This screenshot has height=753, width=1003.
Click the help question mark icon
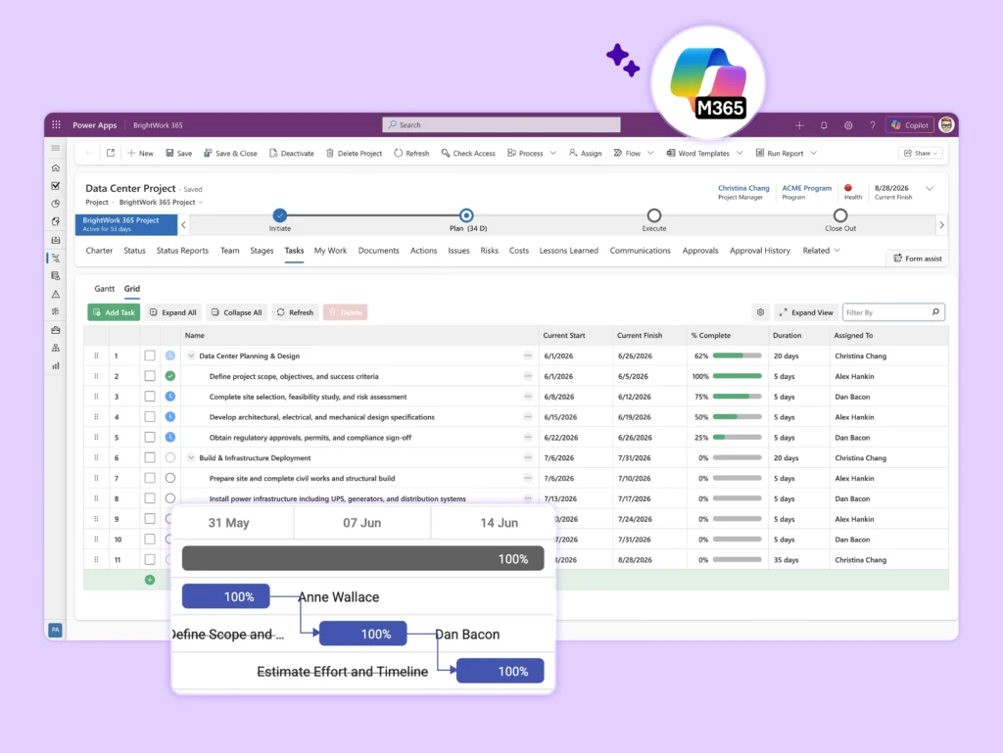pos(872,125)
